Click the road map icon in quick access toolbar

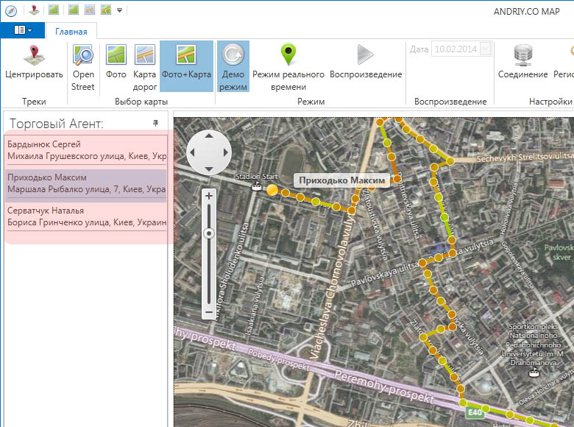pos(90,10)
